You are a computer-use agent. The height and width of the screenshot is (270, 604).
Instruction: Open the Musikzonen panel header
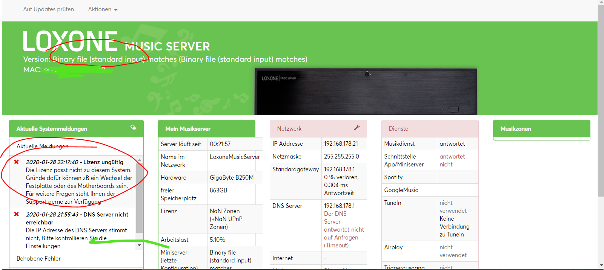[541, 129]
